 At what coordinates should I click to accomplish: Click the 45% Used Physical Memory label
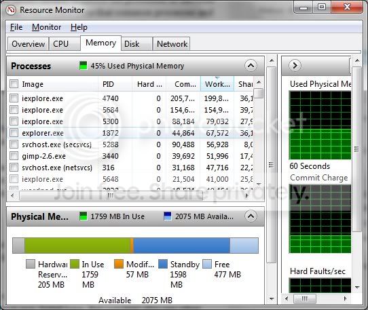click(x=137, y=66)
